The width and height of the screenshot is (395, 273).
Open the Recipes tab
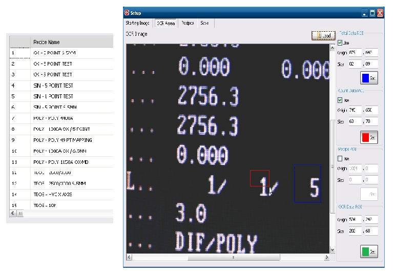tap(188, 23)
